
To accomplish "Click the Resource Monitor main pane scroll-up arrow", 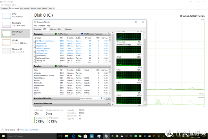I will (113, 33).
